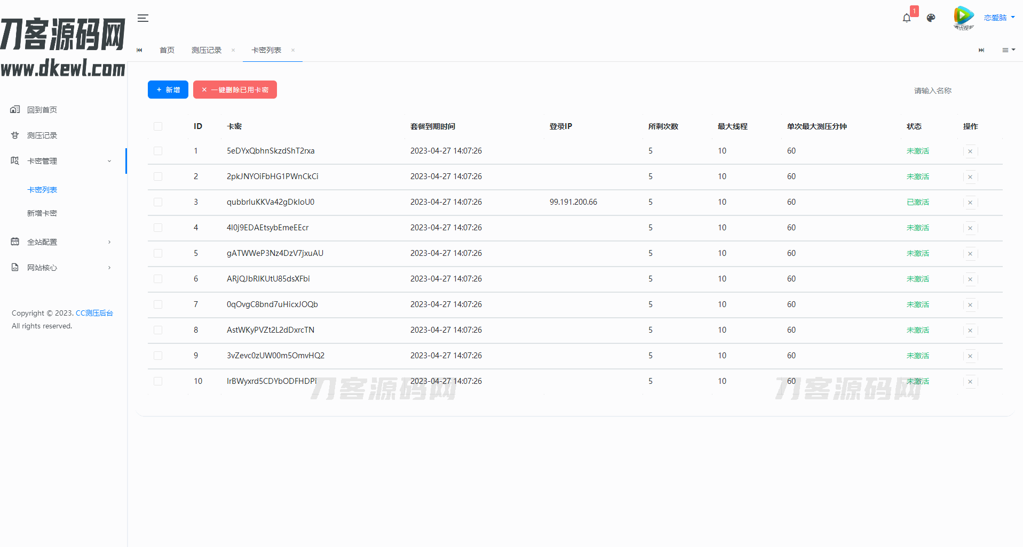Delete row 3 with its X icon

point(970,203)
